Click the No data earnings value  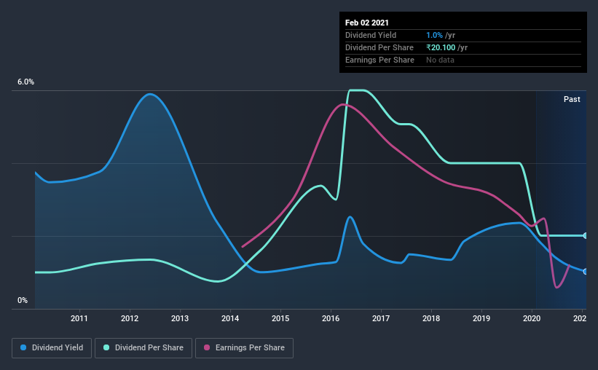click(x=440, y=60)
